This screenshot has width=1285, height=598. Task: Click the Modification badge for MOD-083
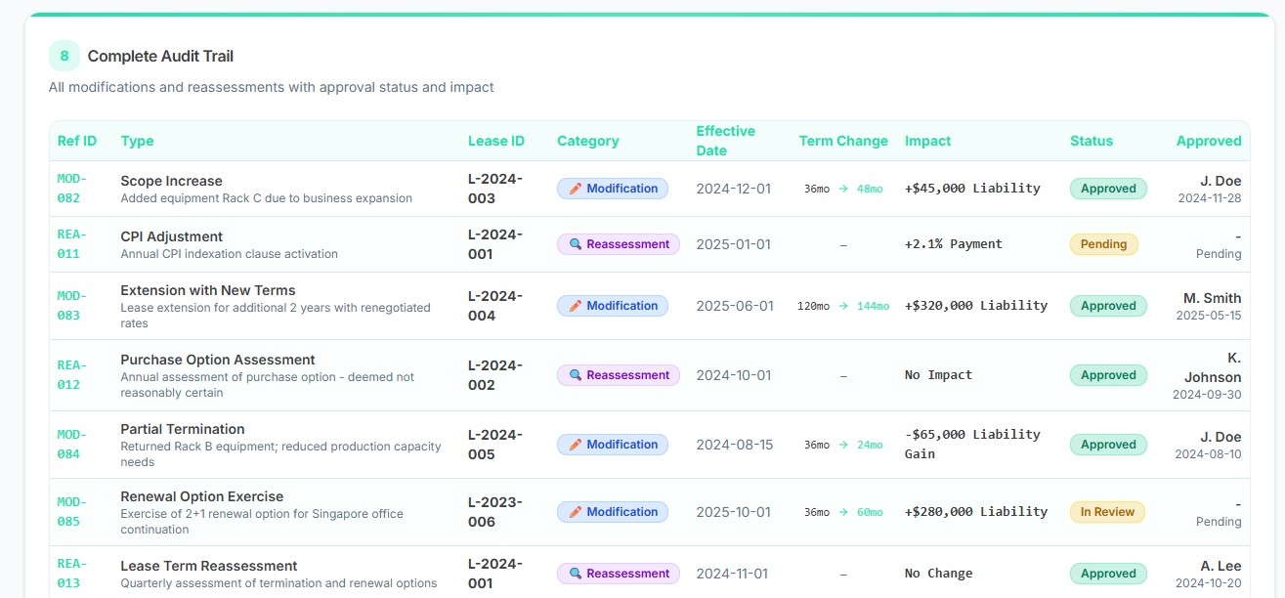coord(613,306)
